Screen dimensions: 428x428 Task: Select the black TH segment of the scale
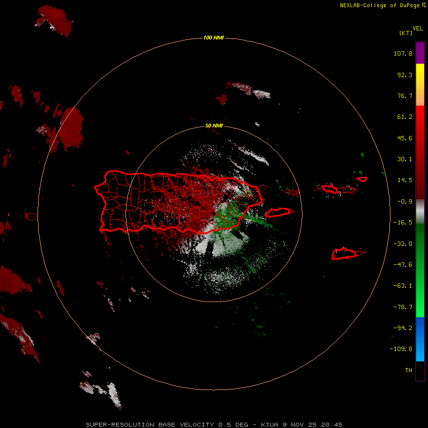420,371
